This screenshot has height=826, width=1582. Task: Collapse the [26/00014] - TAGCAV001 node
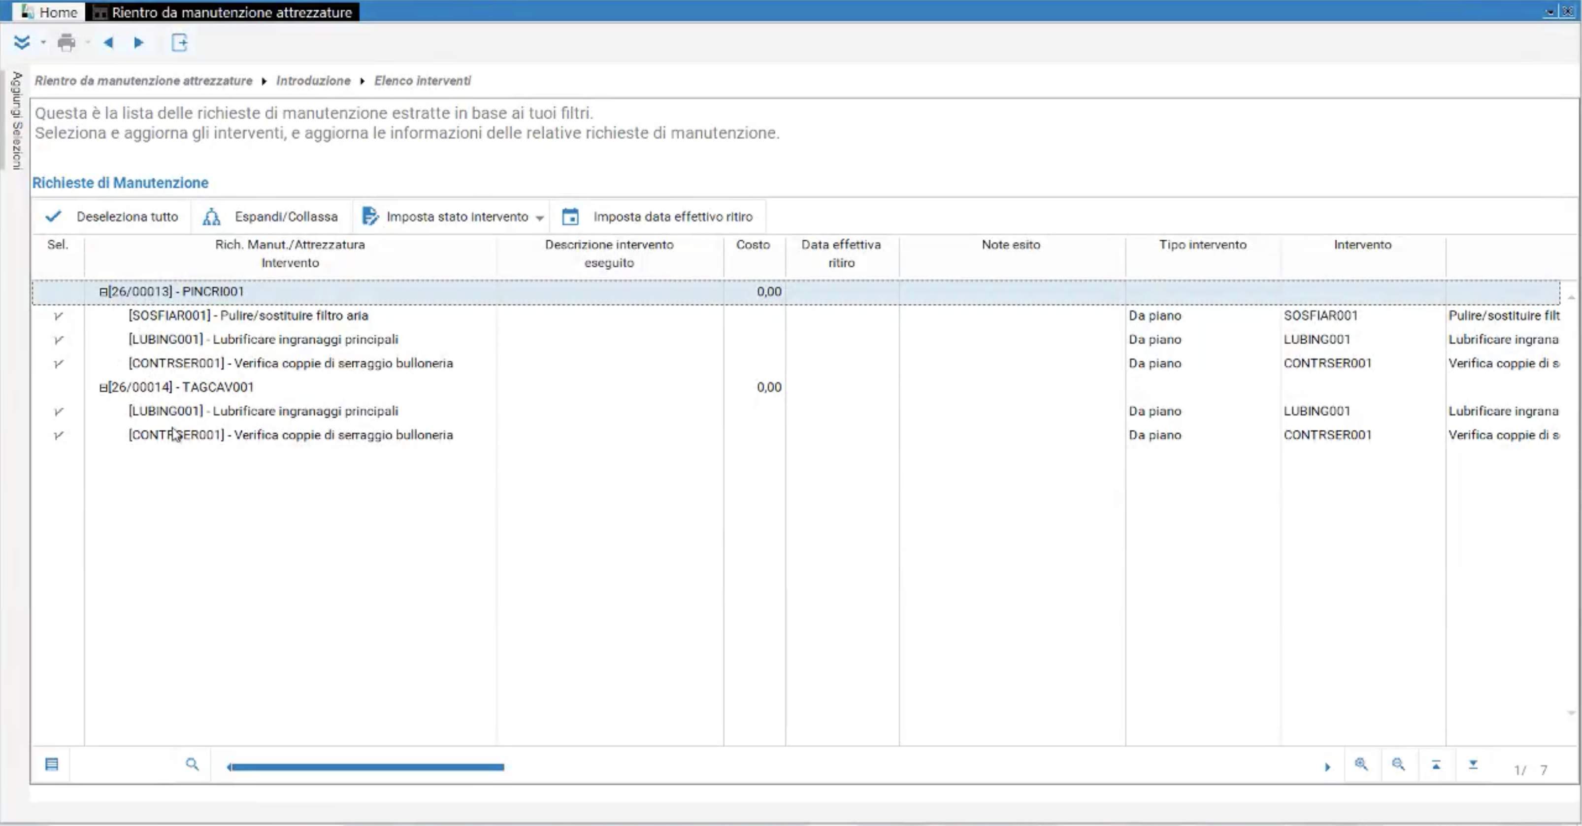[x=103, y=388]
